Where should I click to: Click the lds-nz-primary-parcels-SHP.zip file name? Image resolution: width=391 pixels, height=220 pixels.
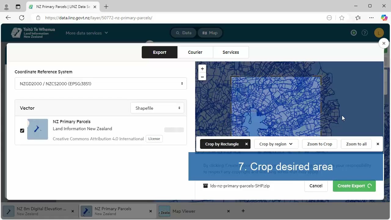[240, 186]
